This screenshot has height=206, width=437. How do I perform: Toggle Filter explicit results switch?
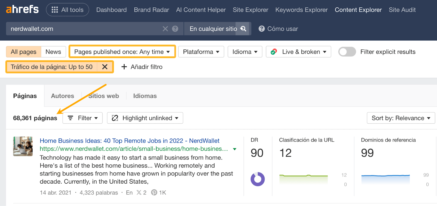(347, 52)
